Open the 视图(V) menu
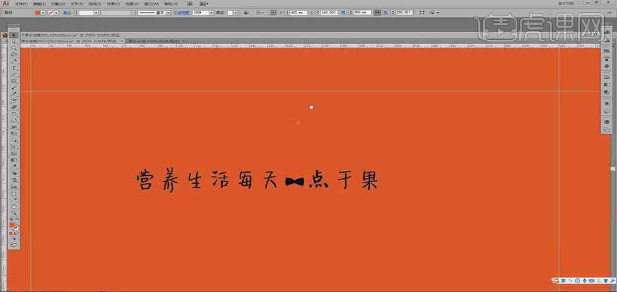Viewport: 617px width, 292px height. click(132, 4)
